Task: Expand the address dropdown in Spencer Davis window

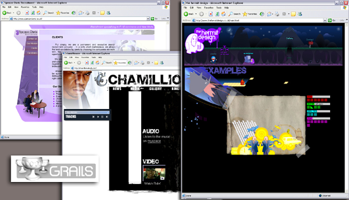Action: click(148, 19)
